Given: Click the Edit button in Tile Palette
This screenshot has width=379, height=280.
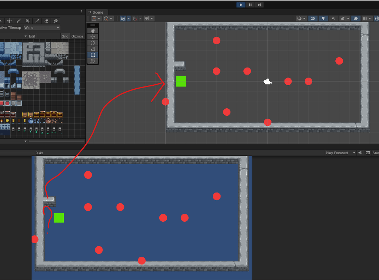Looking at the screenshot, I should pyautogui.click(x=32, y=36).
